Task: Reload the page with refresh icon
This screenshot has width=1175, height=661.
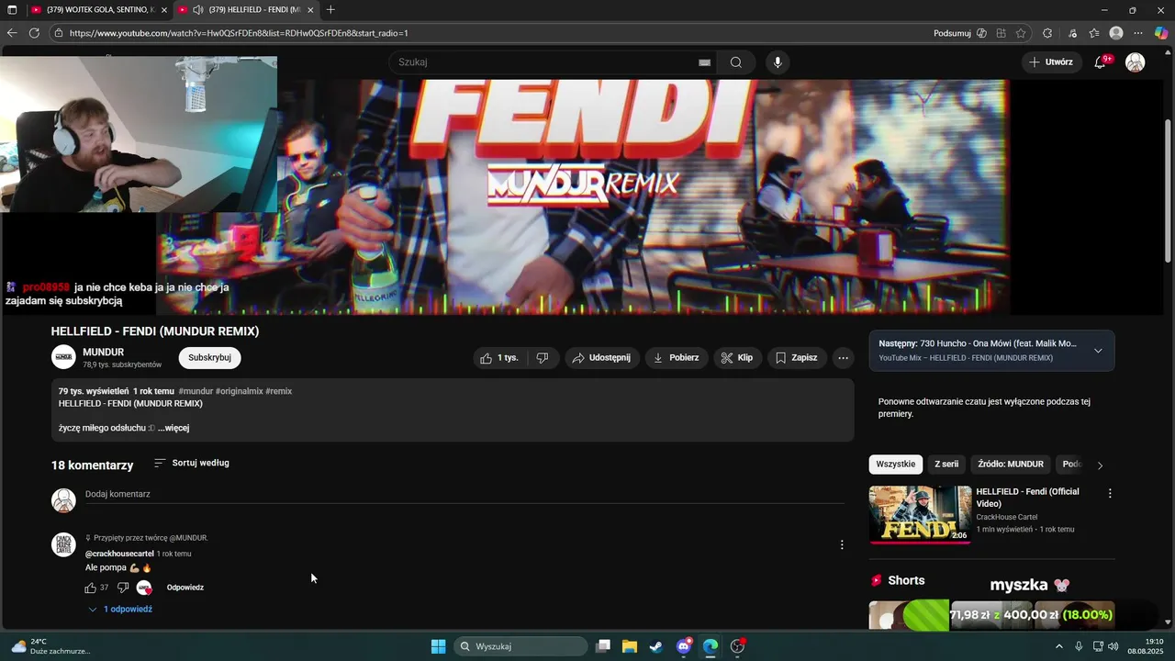Action: click(34, 33)
